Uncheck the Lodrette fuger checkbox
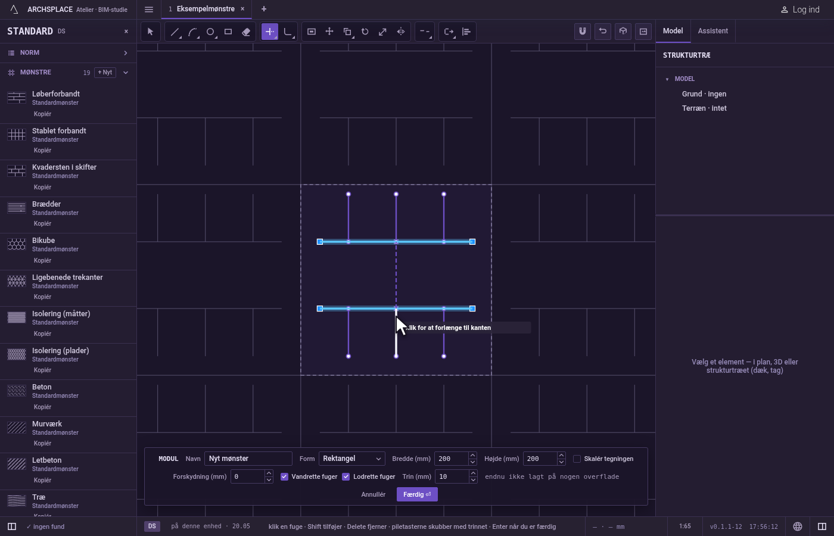 click(x=346, y=476)
